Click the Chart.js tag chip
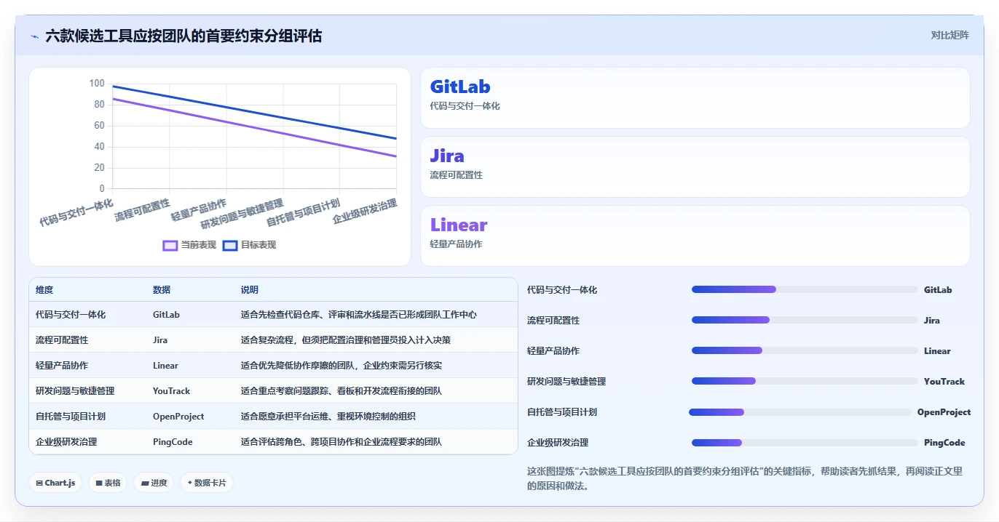 click(55, 483)
